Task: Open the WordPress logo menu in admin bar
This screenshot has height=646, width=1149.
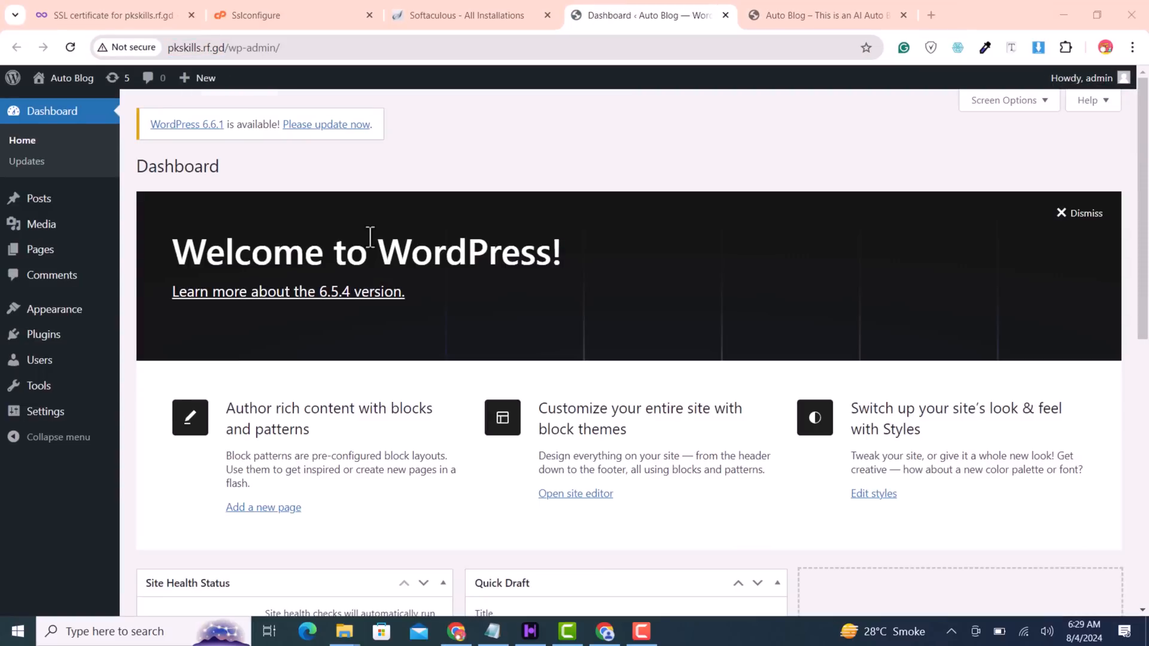Action: [13, 78]
